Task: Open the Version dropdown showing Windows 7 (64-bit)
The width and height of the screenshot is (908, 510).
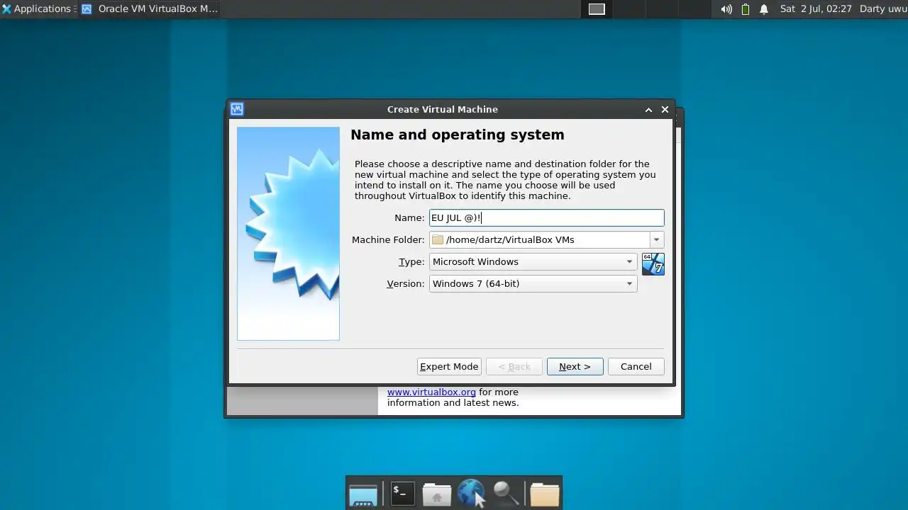Action: (x=533, y=283)
